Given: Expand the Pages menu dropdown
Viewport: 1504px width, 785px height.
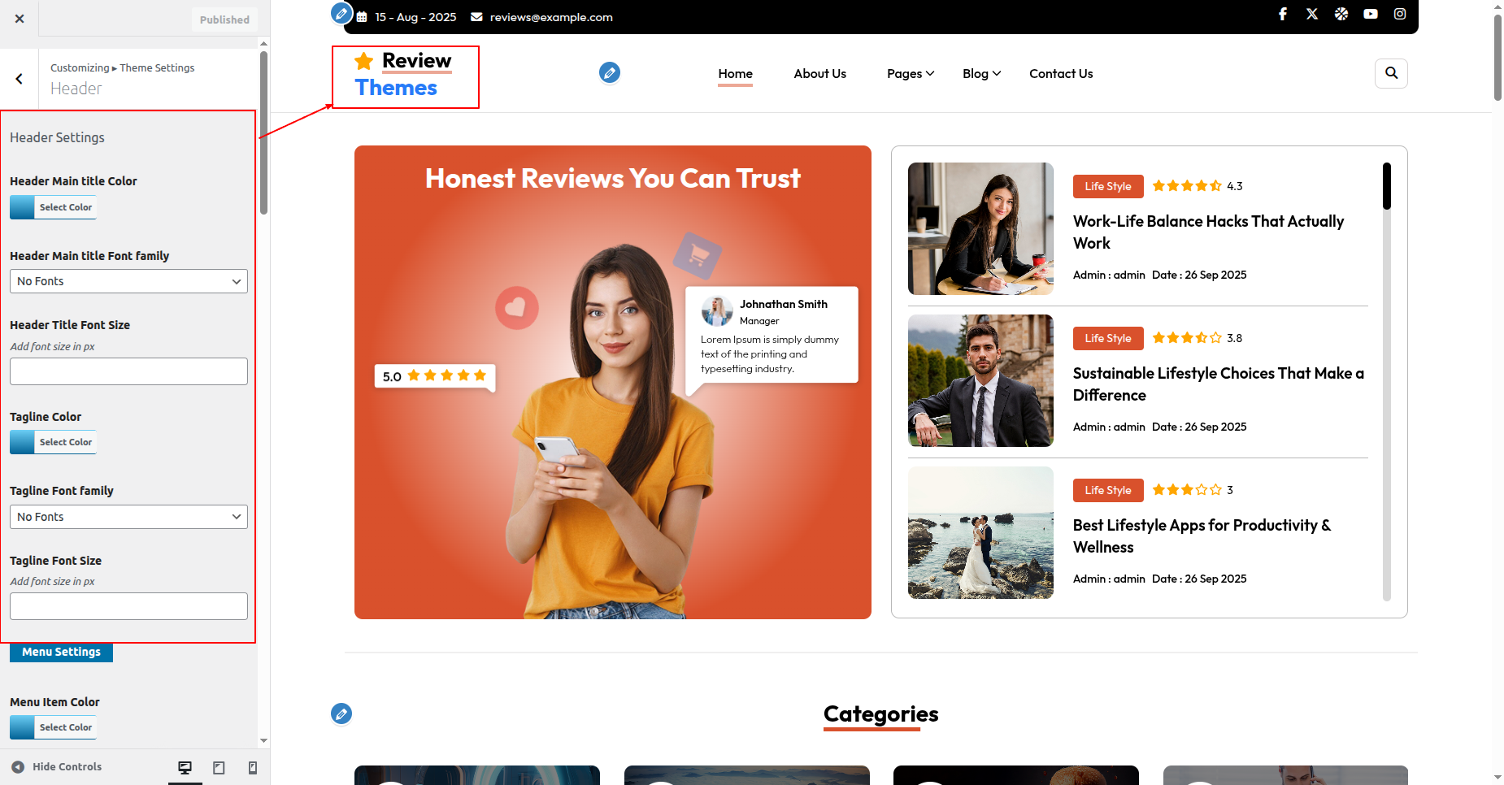Looking at the screenshot, I should tap(910, 74).
